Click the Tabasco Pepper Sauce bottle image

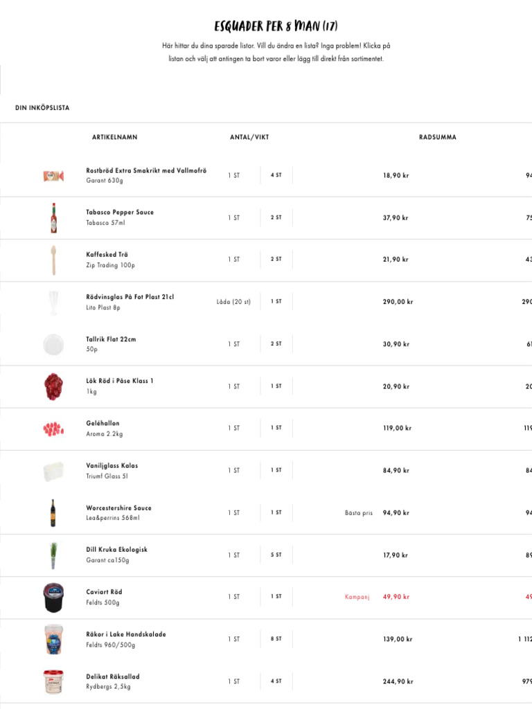coord(53,217)
